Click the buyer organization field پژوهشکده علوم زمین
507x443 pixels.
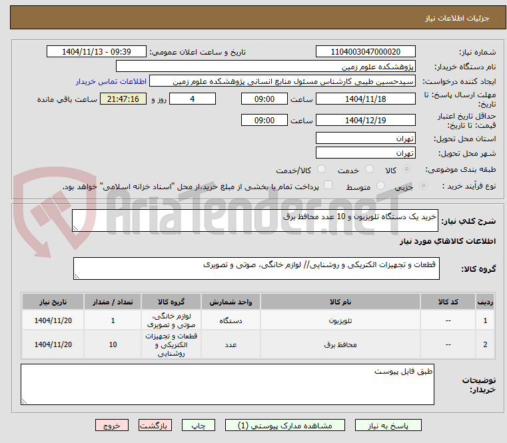pyautogui.click(x=265, y=67)
